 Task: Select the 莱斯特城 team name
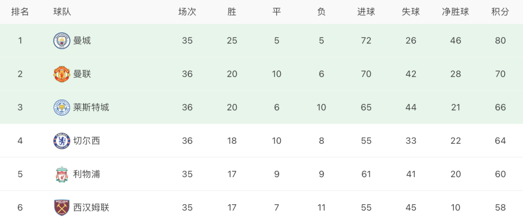[x=91, y=107]
